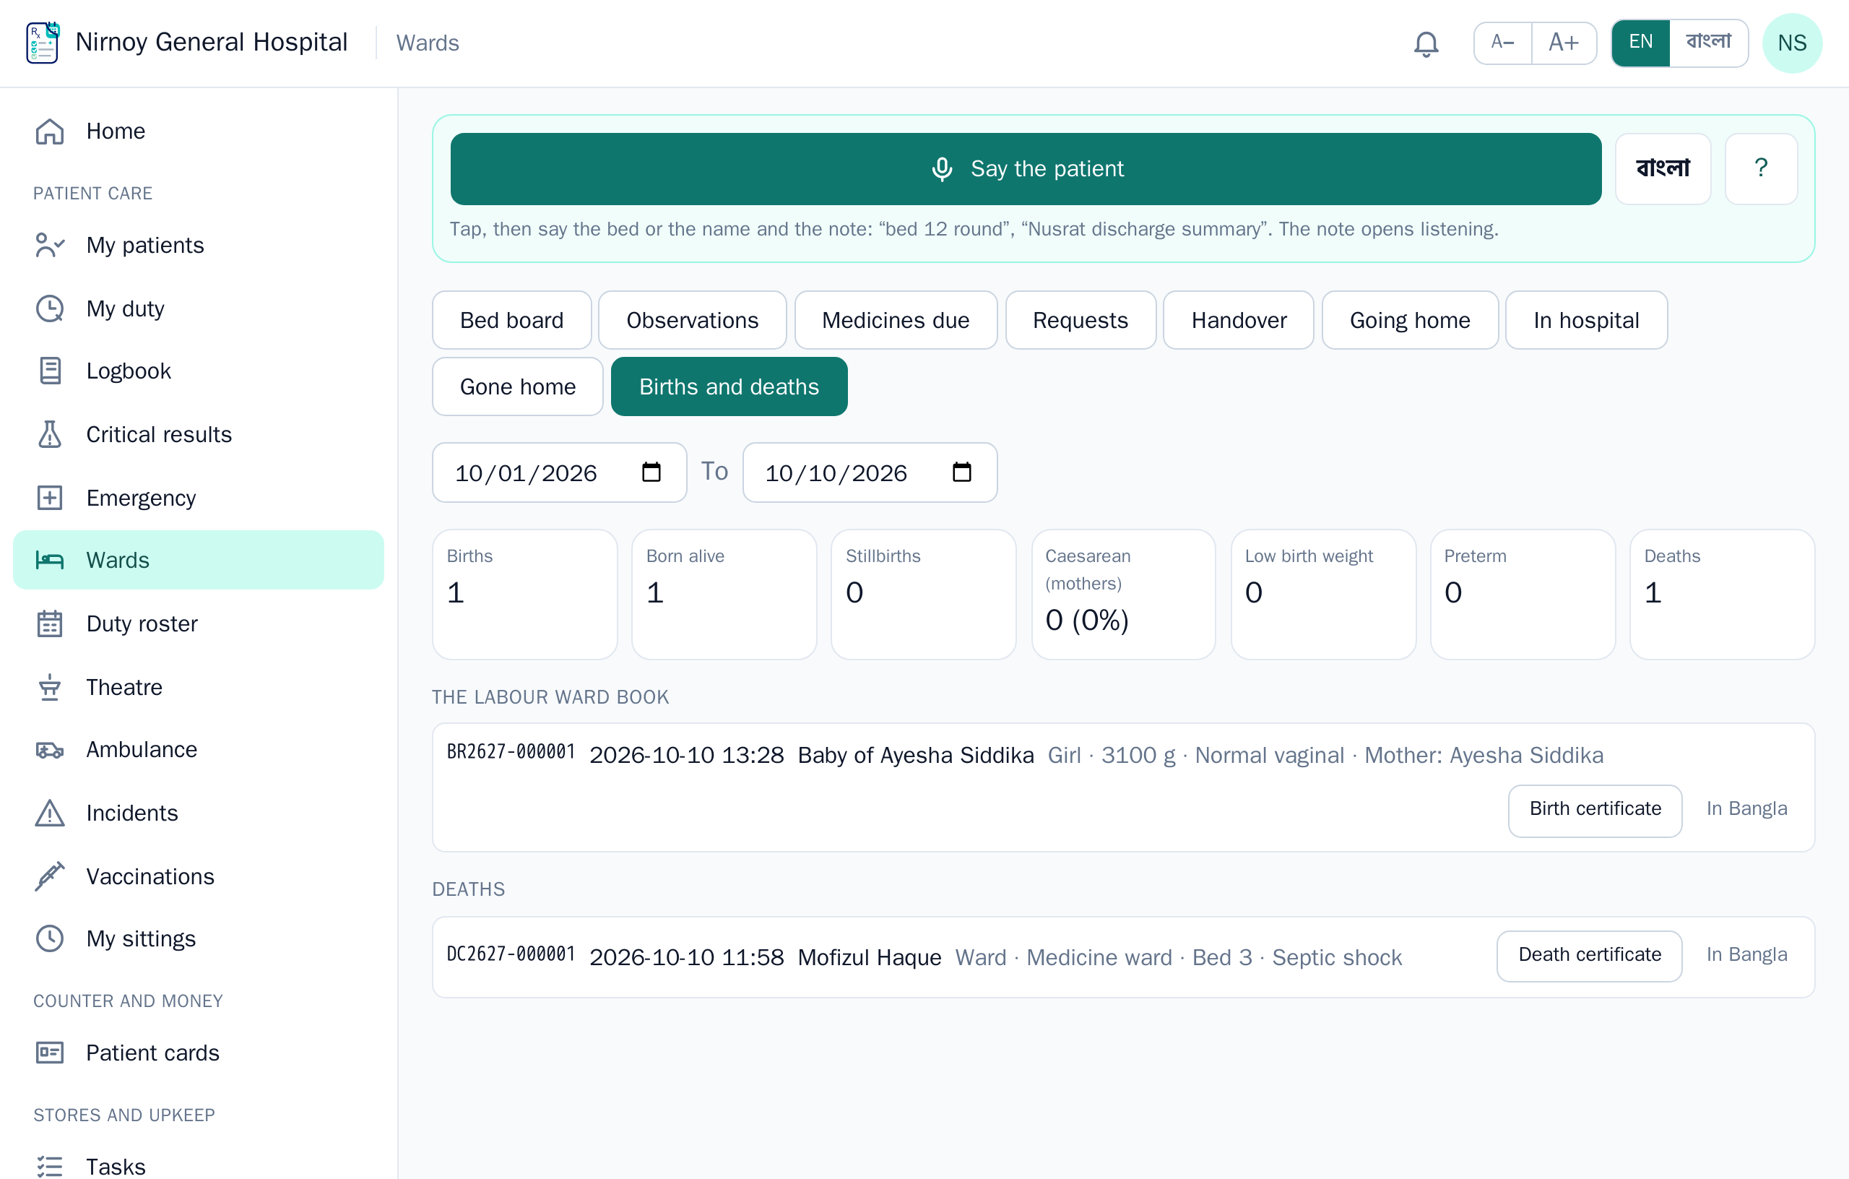Open end date calendar picker
This screenshot has width=1849, height=1179.
(x=961, y=472)
